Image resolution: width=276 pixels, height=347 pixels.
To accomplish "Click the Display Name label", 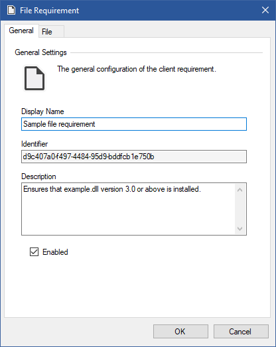I will (x=42, y=111).
